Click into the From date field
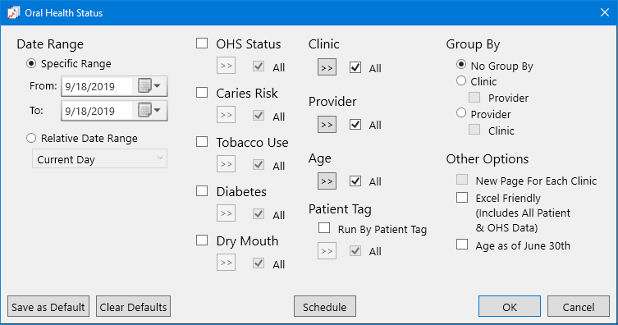Screen dimensions: 618x325 coord(98,86)
